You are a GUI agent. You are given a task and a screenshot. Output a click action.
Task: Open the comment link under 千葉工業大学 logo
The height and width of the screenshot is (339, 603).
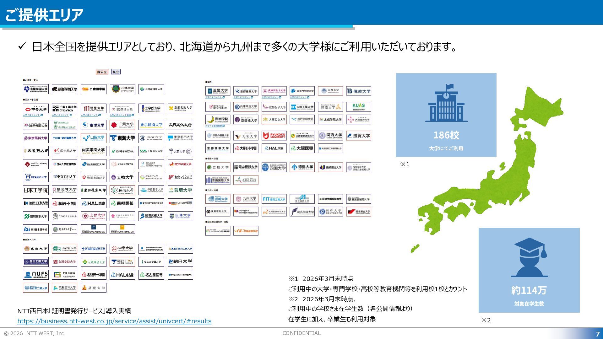pyautogui.click(x=62, y=115)
